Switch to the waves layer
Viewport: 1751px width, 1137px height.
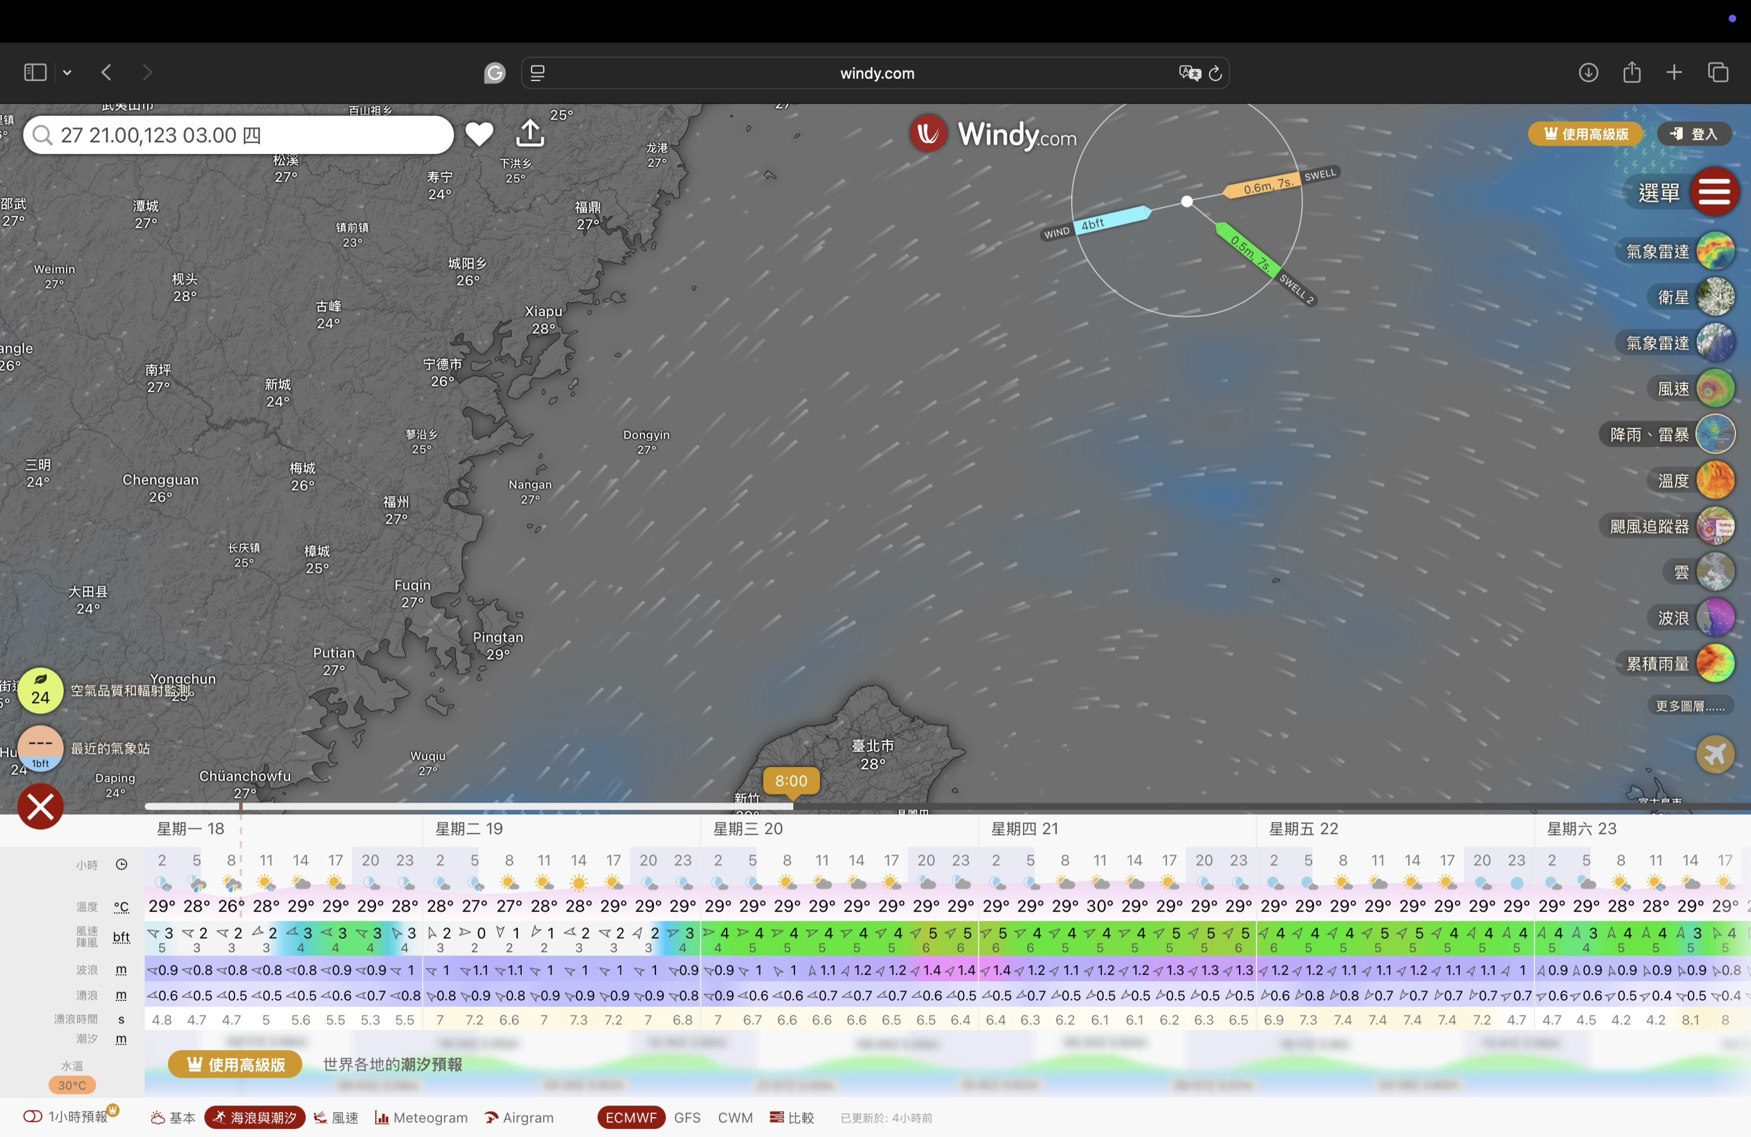[1715, 618]
